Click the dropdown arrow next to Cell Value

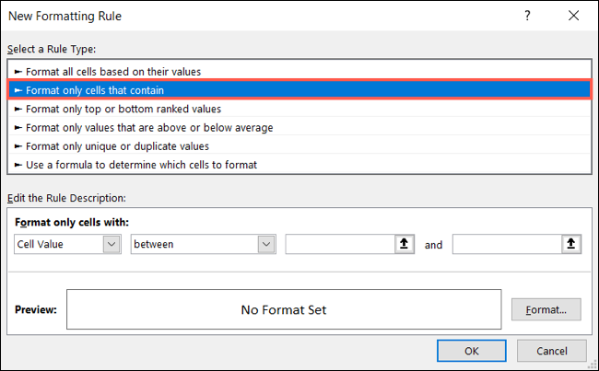point(112,245)
